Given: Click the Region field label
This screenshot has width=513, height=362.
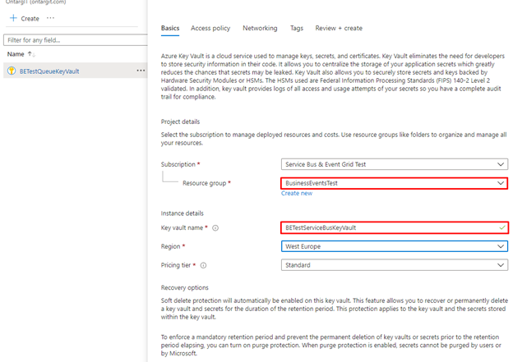Looking at the screenshot, I should point(170,246).
